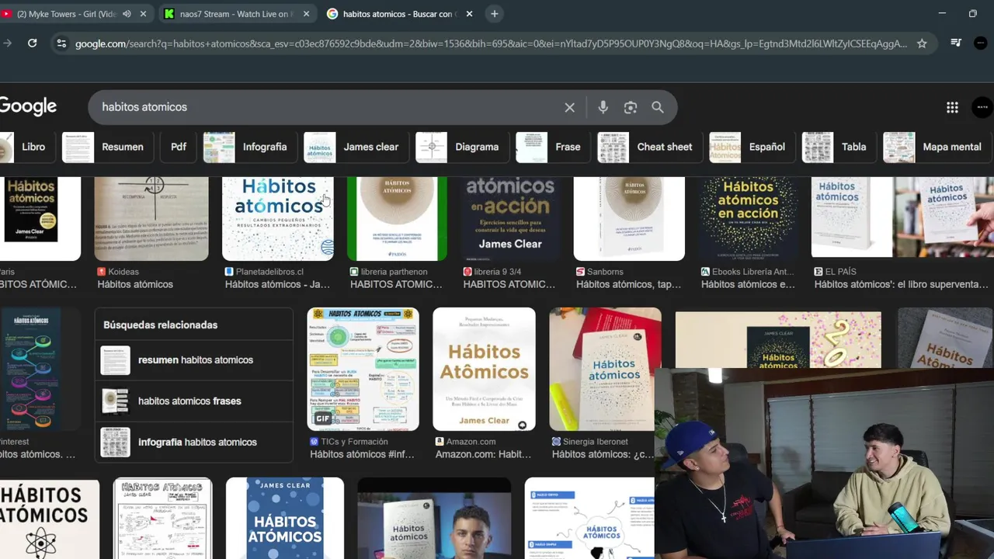Open site information icon in address bar
The height and width of the screenshot is (559, 994).
click(x=61, y=43)
